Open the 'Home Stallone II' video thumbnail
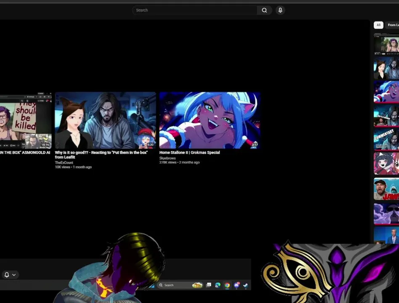Viewport: 399px width, 303px height. [210, 120]
